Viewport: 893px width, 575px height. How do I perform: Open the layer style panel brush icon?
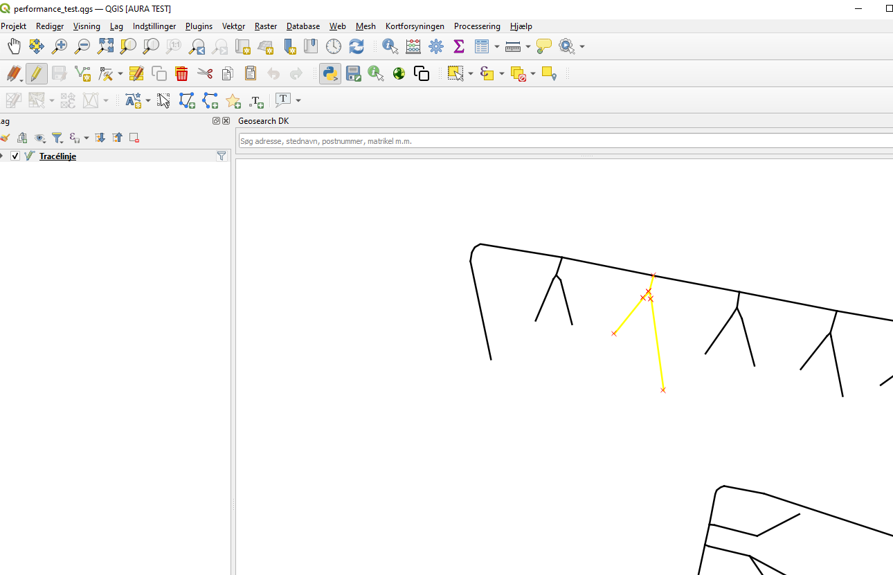[4, 138]
